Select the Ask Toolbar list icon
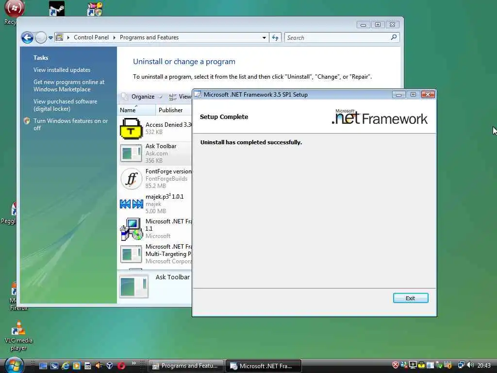This screenshot has width=497, height=373. tap(131, 153)
